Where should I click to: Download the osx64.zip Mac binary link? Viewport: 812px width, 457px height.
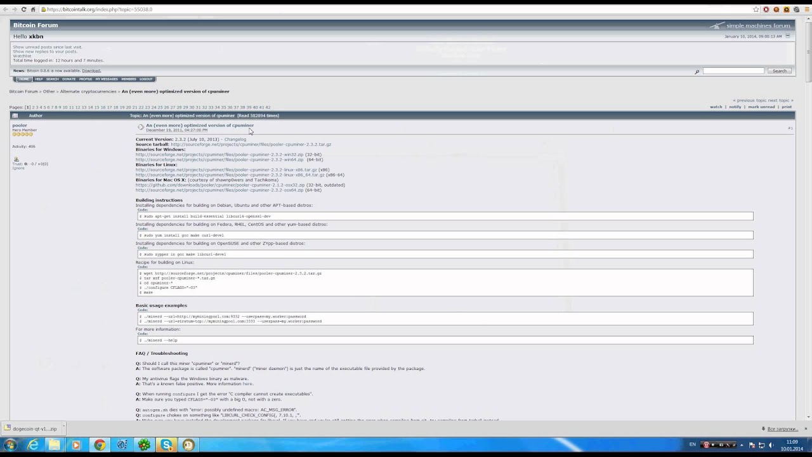point(219,190)
